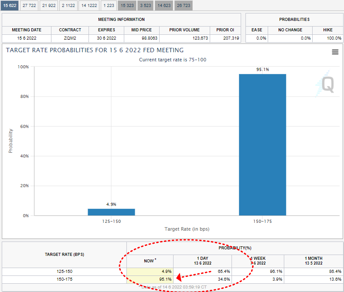Click the NOW 4.9% highlighted cell

(x=150, y=272)
